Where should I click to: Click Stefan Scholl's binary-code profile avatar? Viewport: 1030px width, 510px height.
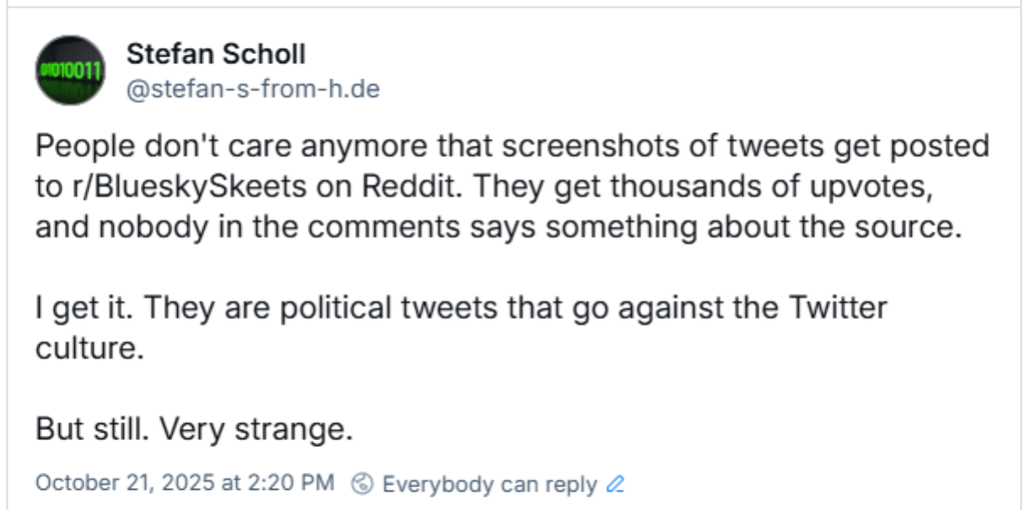coord(70,71)
